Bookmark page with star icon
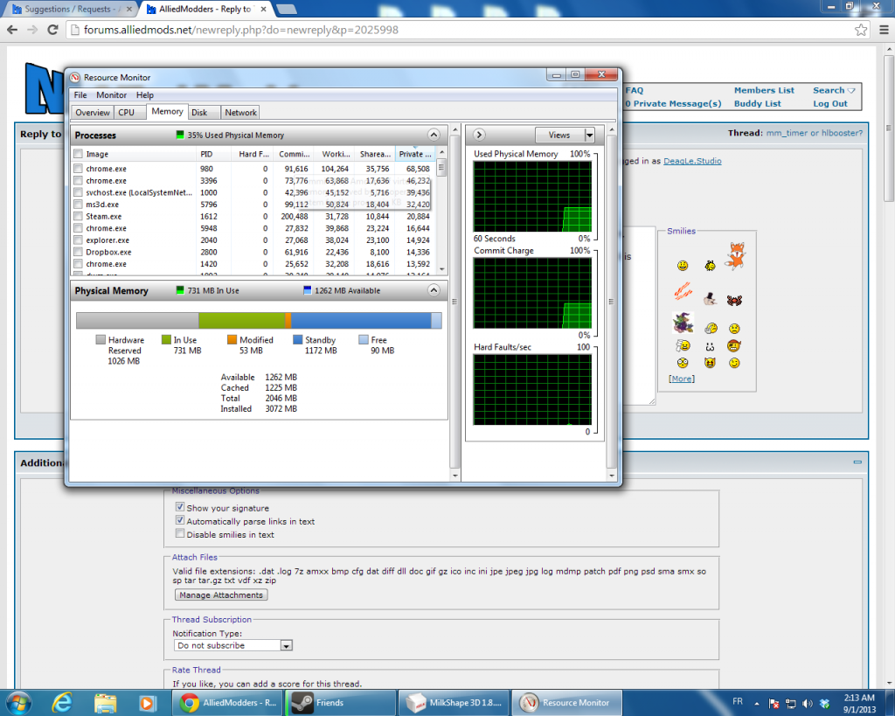 [861, 30]
